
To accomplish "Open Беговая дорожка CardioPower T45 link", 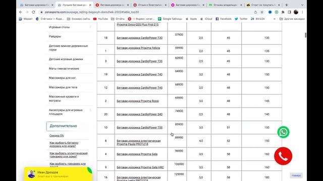I will click(139, 87).
